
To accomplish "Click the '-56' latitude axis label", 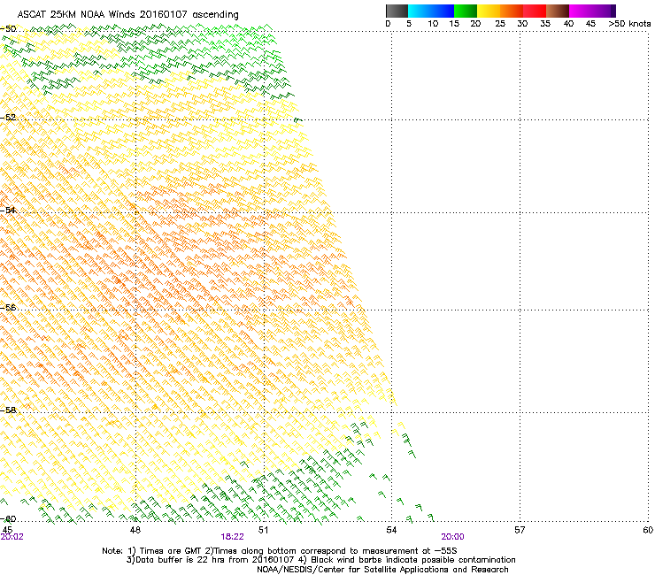I will click(8, 307).
